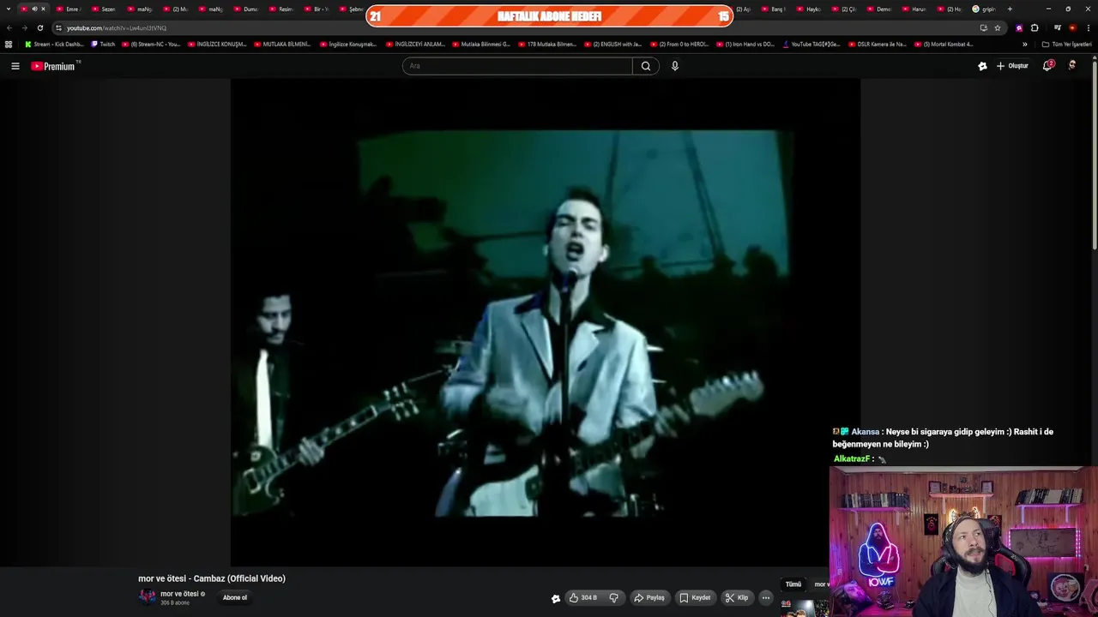Click the Oluştur create button
Screen dimensions: 1098x617
[1012, 66]
